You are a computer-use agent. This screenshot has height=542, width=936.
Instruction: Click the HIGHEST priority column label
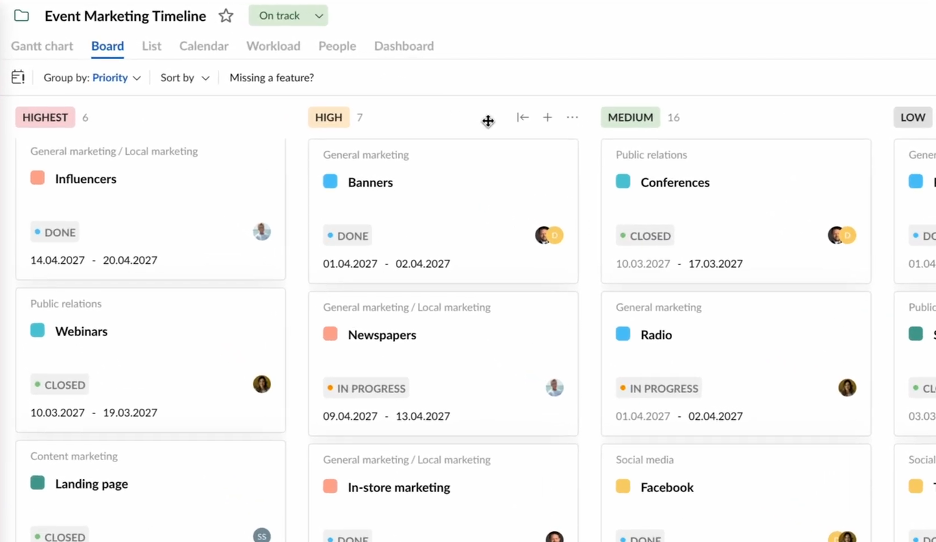(45, 117)
